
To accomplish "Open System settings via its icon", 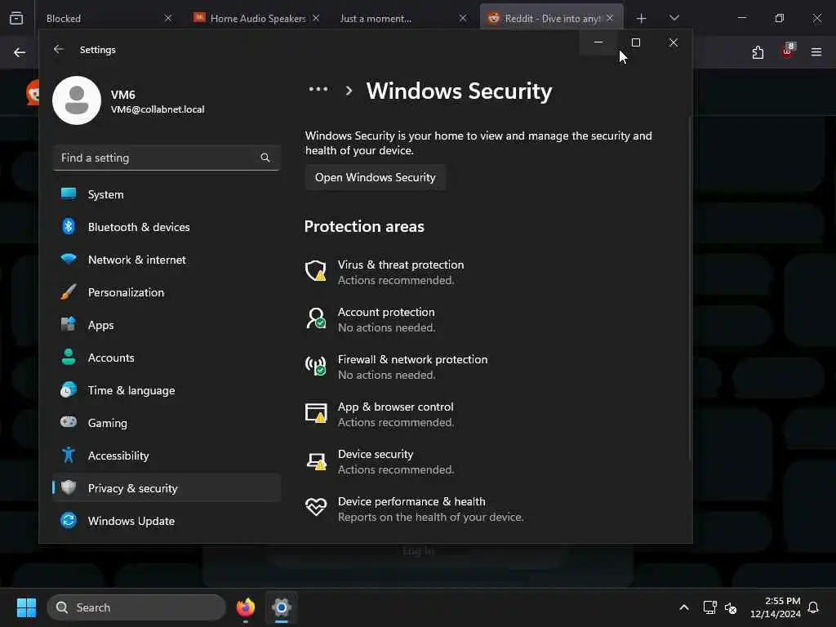I will point(69,193).
